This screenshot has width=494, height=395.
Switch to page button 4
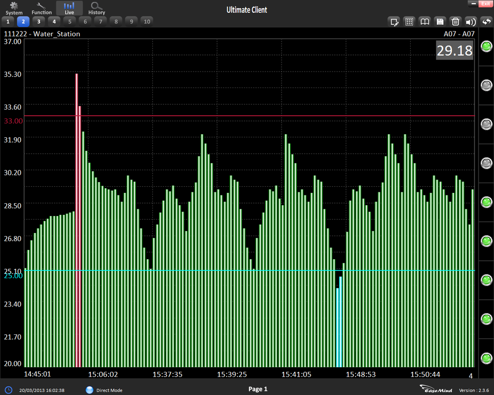point(54,22)
